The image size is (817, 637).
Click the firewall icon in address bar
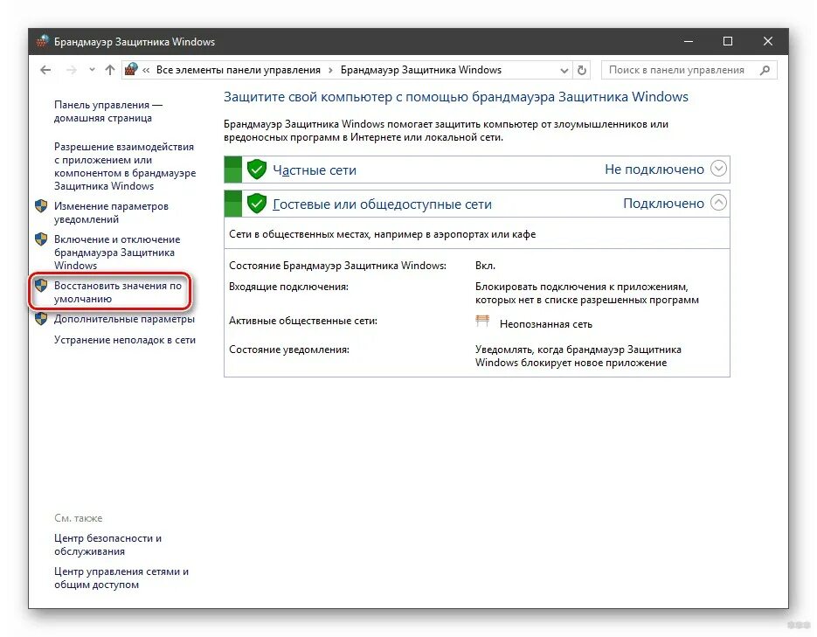(131, 69)
